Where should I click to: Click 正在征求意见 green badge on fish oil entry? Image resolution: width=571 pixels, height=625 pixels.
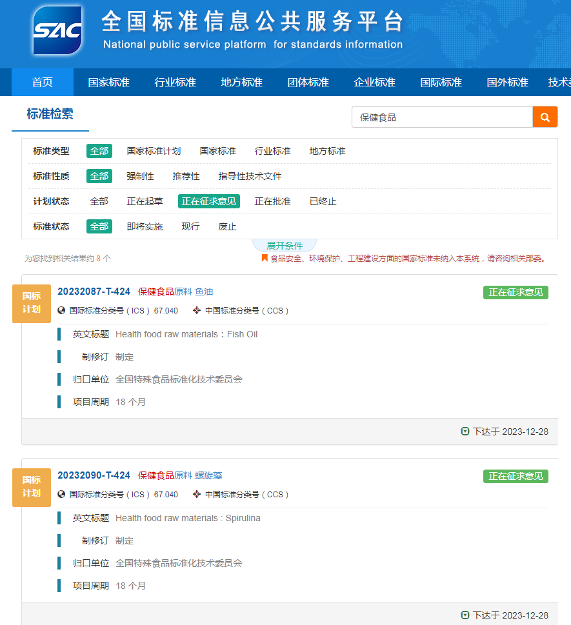[516, 292]
